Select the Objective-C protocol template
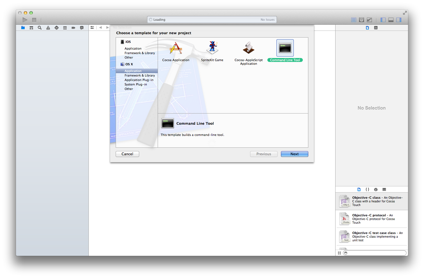 (372, 219)
